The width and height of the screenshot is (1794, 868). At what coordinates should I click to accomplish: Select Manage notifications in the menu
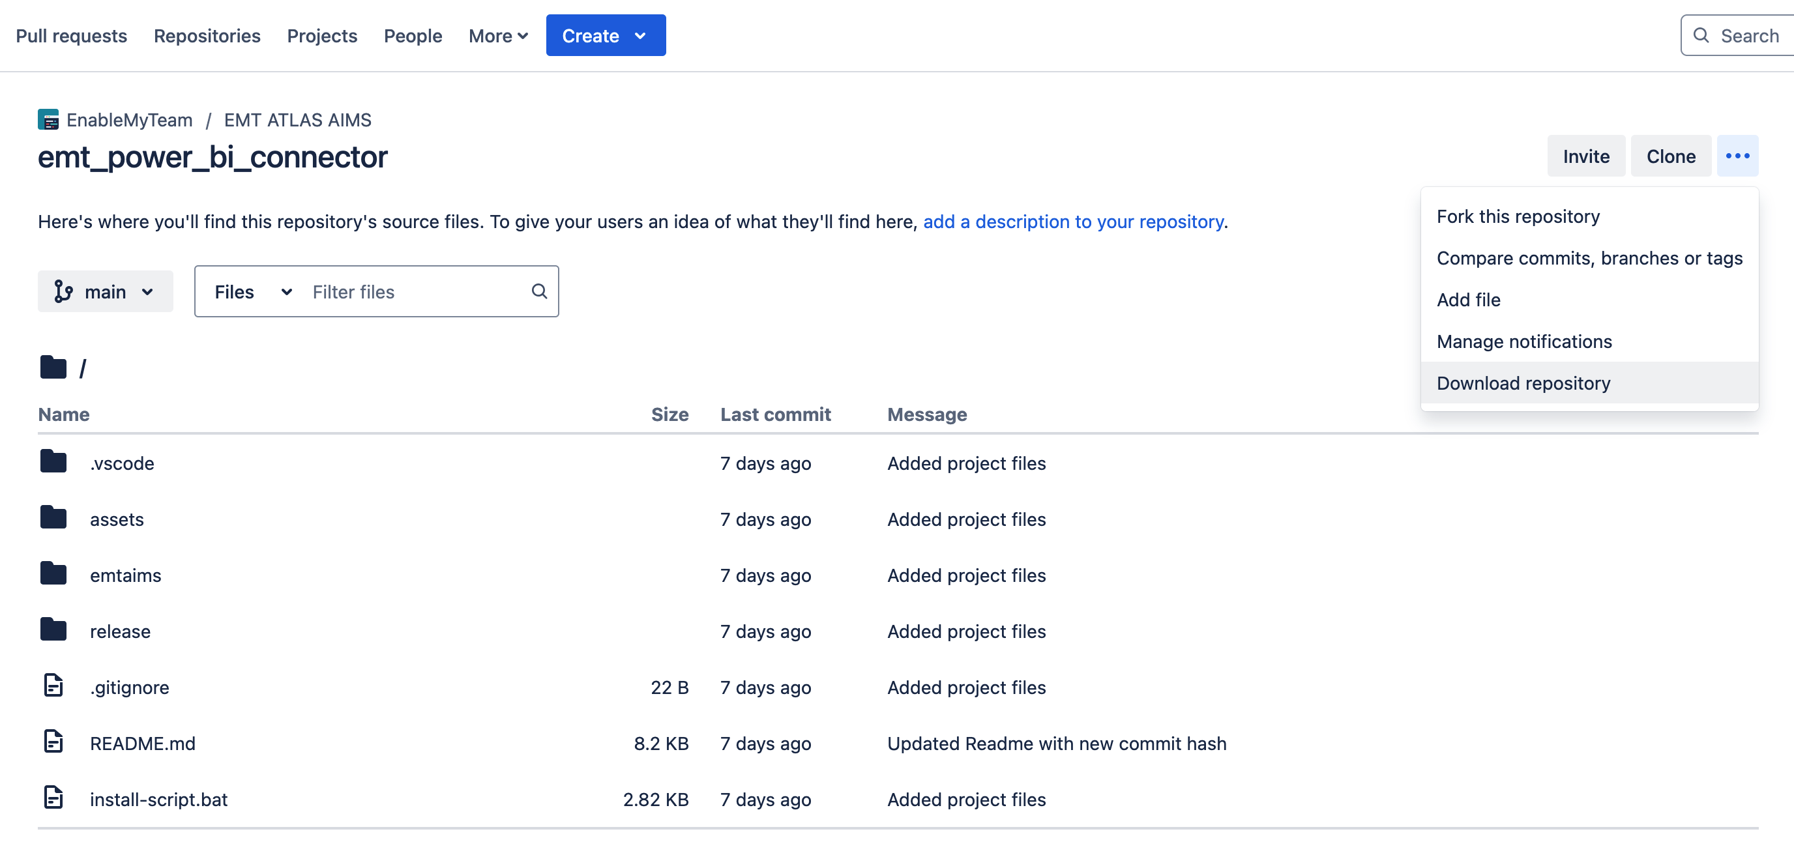click(1523, 341)
